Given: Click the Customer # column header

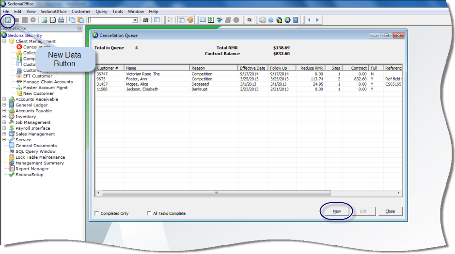Looking at the screenshot, I should [x=110, y=68].
